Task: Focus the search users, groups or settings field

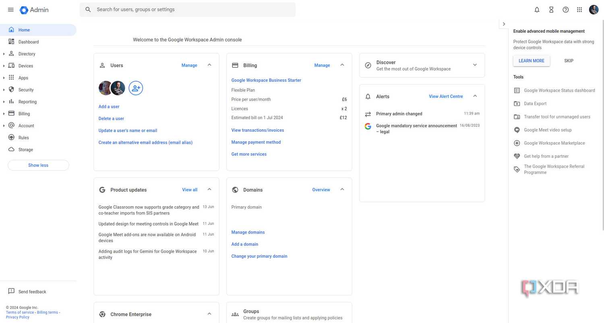Action: click(188, 10)
